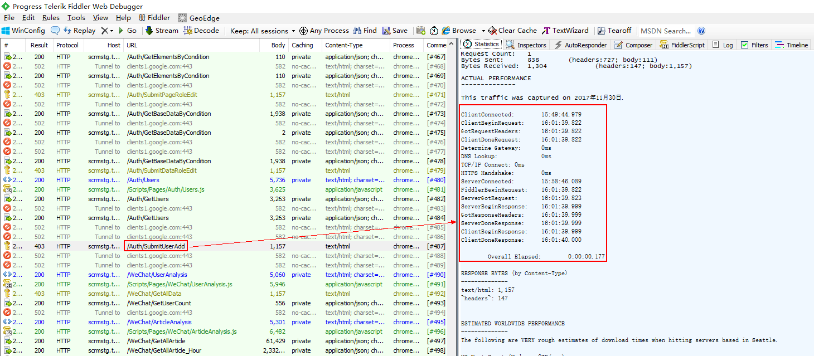The image size is (814, 356).
Task: Enable the Filters tab checkbox
Action: coord(744,45)
